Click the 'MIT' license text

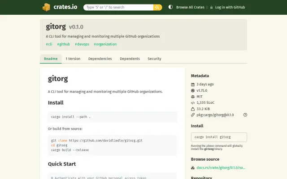pos(200,97)
